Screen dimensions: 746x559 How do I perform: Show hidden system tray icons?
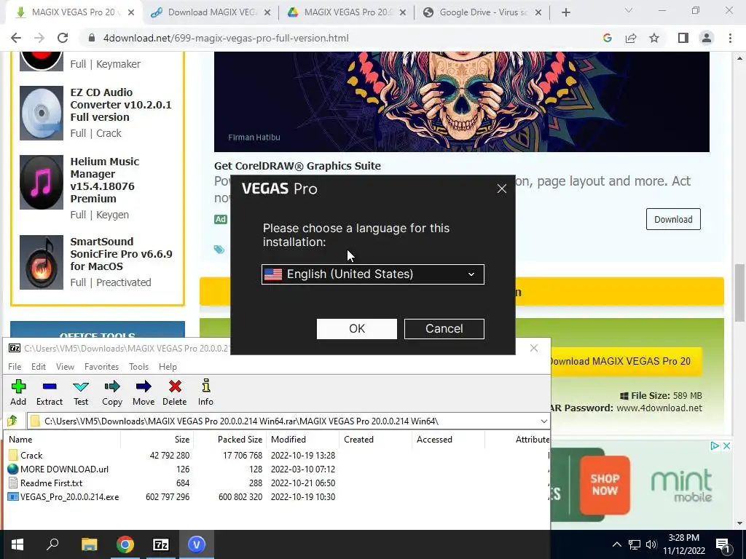pos(616,544)
